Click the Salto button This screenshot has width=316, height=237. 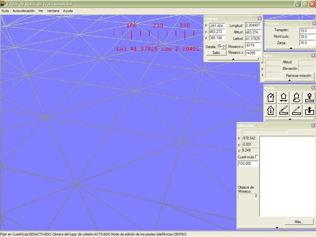[216, 52]
